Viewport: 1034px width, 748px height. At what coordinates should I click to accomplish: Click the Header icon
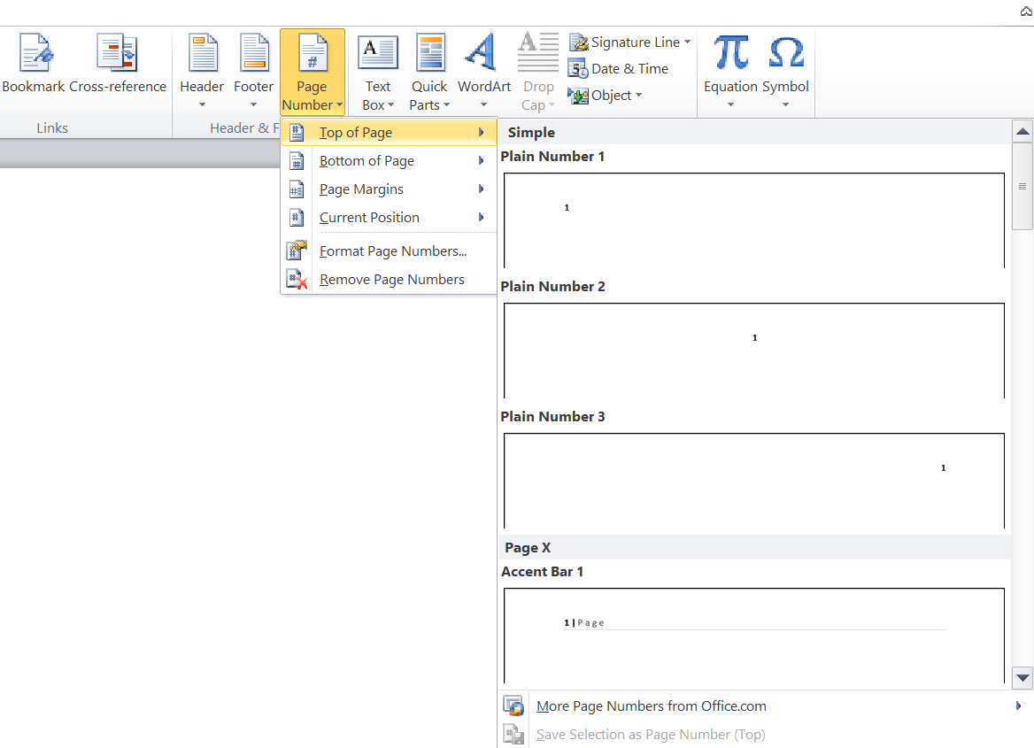[x=203, y=52]
